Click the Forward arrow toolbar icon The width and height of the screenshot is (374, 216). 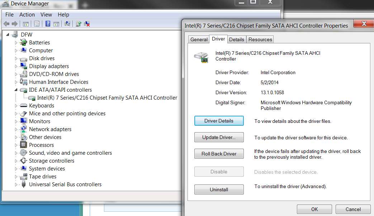[15, 24]
